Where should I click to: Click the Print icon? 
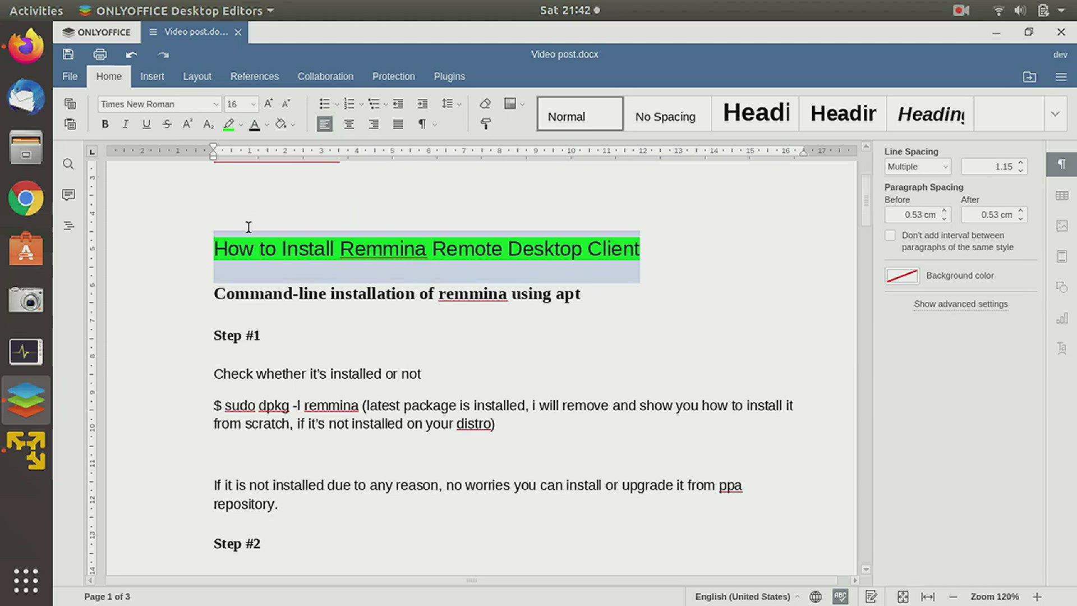(x=100, y=54)
